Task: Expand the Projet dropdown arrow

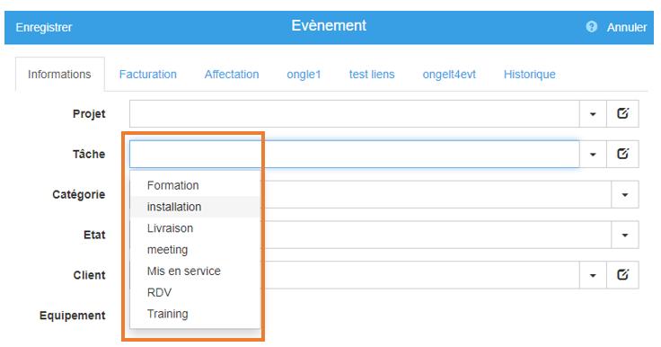Action: (x=593, y=114)
